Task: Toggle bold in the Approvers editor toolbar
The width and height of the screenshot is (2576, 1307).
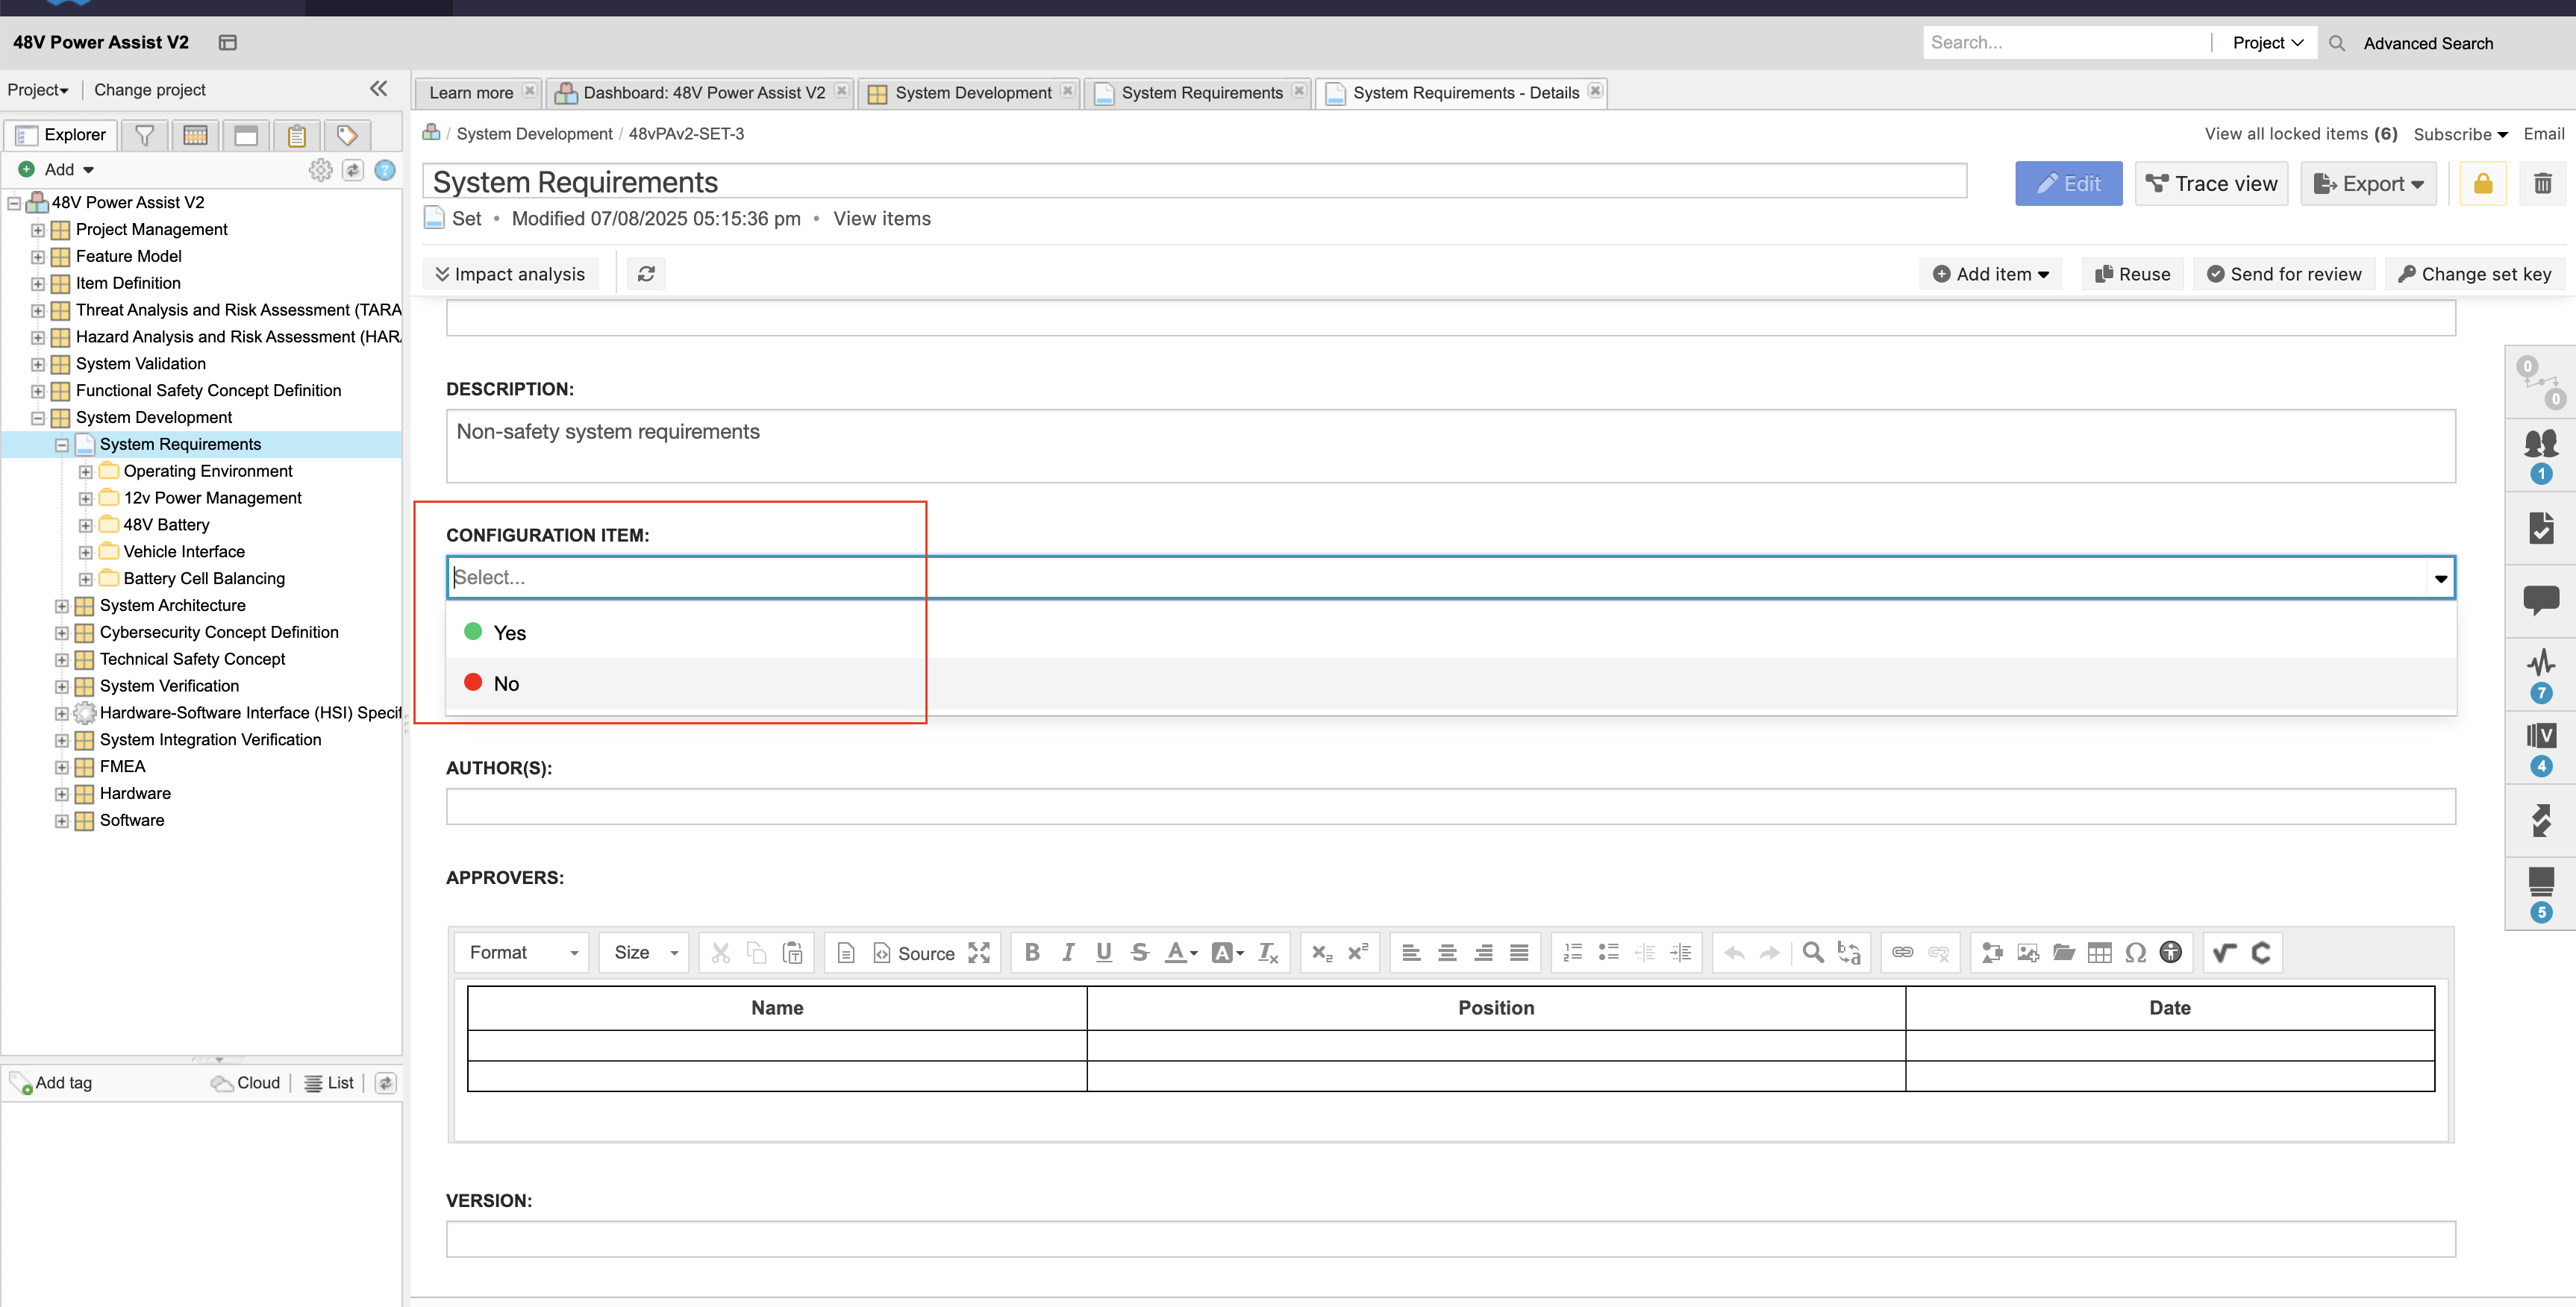Action: pos(1032,952)
